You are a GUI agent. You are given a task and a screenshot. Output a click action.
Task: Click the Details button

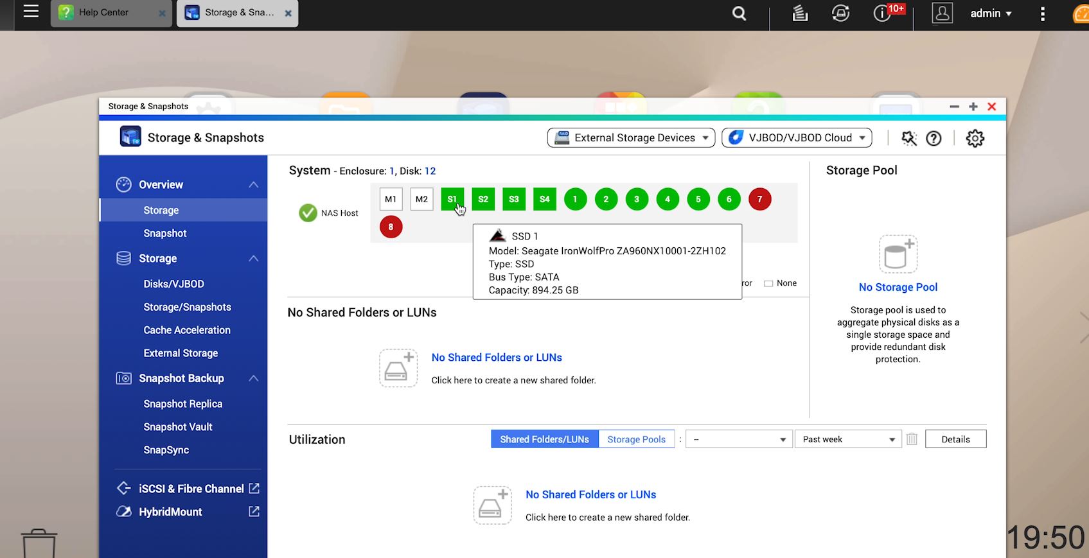955,439
